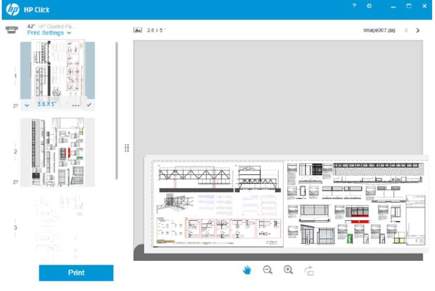Select the pan hand tool
The height and width of the screenshot is (291, 435).
click(247, 270)
